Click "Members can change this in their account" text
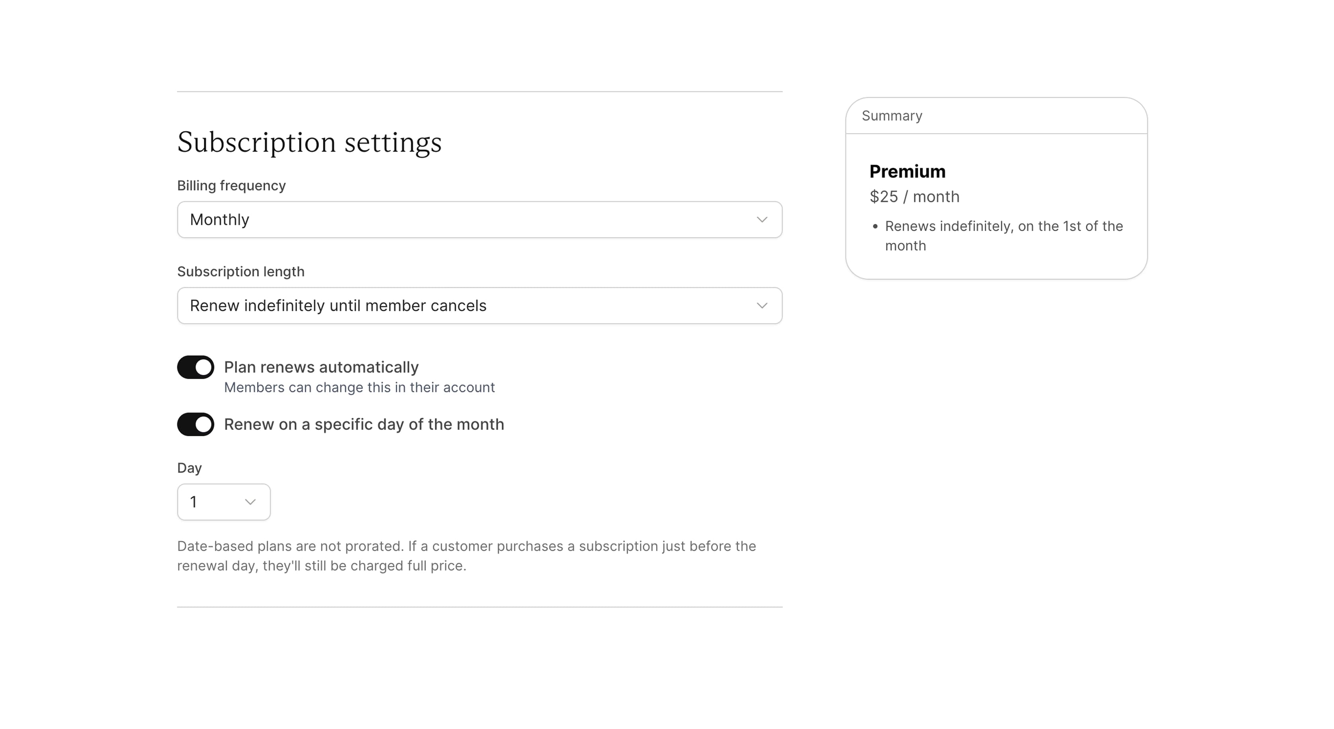The width and height of the screenshot is (1334, 729). click(359, 388)
